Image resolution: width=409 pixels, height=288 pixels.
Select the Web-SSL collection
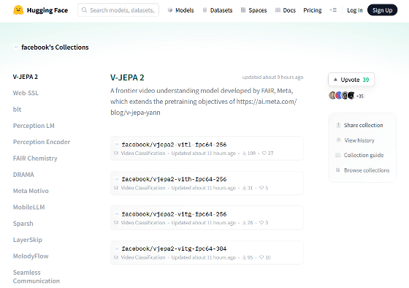(x=26, y=93)
